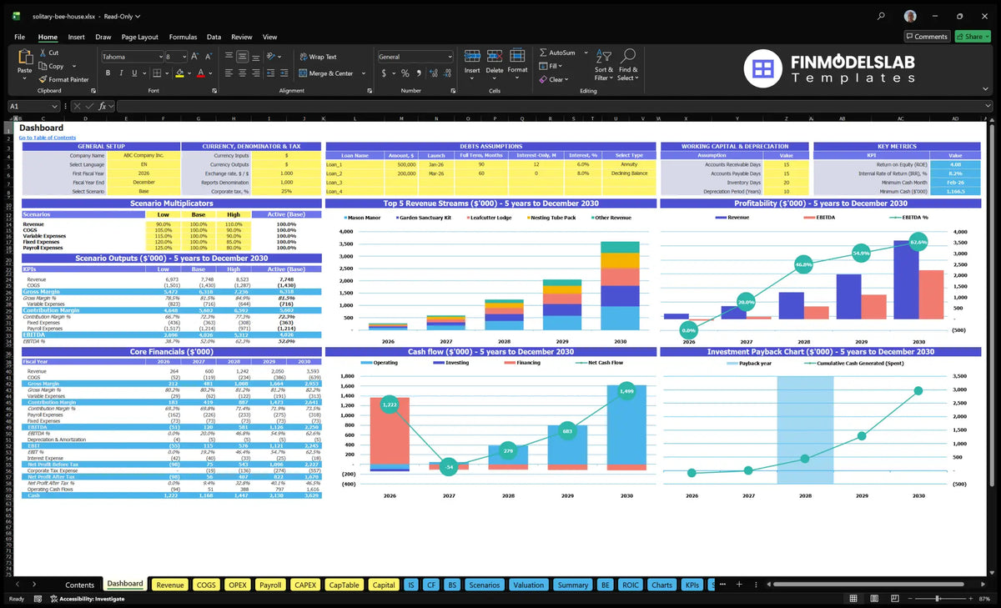Open the Valuation sheet tab

(529, 585)
